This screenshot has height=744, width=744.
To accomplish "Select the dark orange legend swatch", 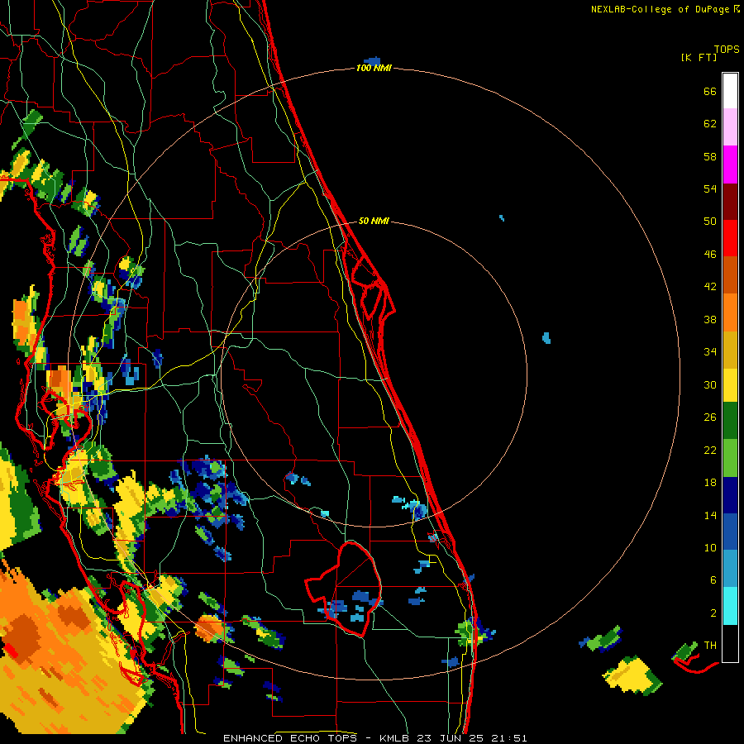I will (x=730, y=275).
